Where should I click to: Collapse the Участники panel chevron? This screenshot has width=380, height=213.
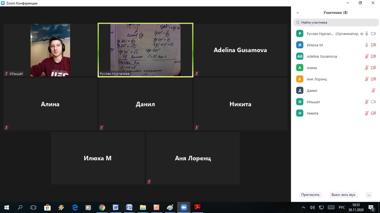click(298, 13)
